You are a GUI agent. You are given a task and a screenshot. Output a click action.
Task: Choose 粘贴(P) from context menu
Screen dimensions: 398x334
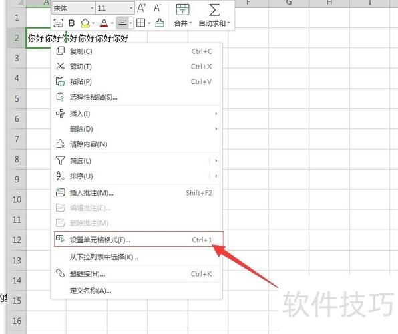pyautogui.click(x=137, y=81)
